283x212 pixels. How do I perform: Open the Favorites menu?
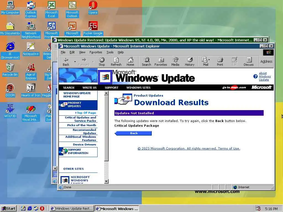96,52
